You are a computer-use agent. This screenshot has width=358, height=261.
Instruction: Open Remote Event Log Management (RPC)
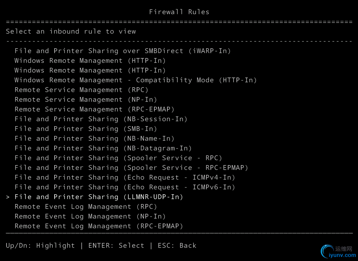click(x=86, y=207)
